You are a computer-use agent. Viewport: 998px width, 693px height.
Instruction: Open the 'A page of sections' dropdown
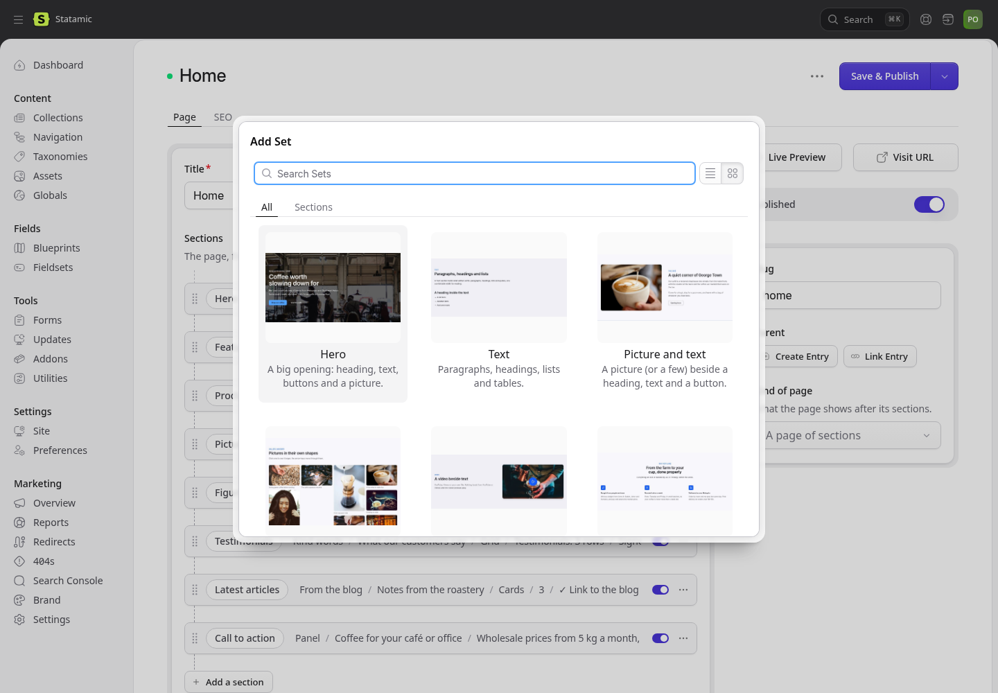click(x=848, y=435)
